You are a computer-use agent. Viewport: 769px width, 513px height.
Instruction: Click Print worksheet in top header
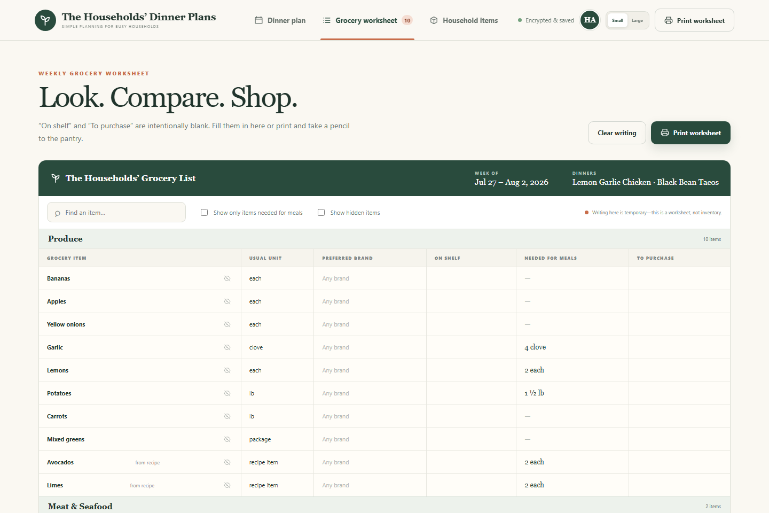[694, 20]
